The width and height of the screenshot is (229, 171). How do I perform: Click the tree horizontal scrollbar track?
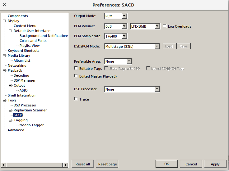(35, 165)
